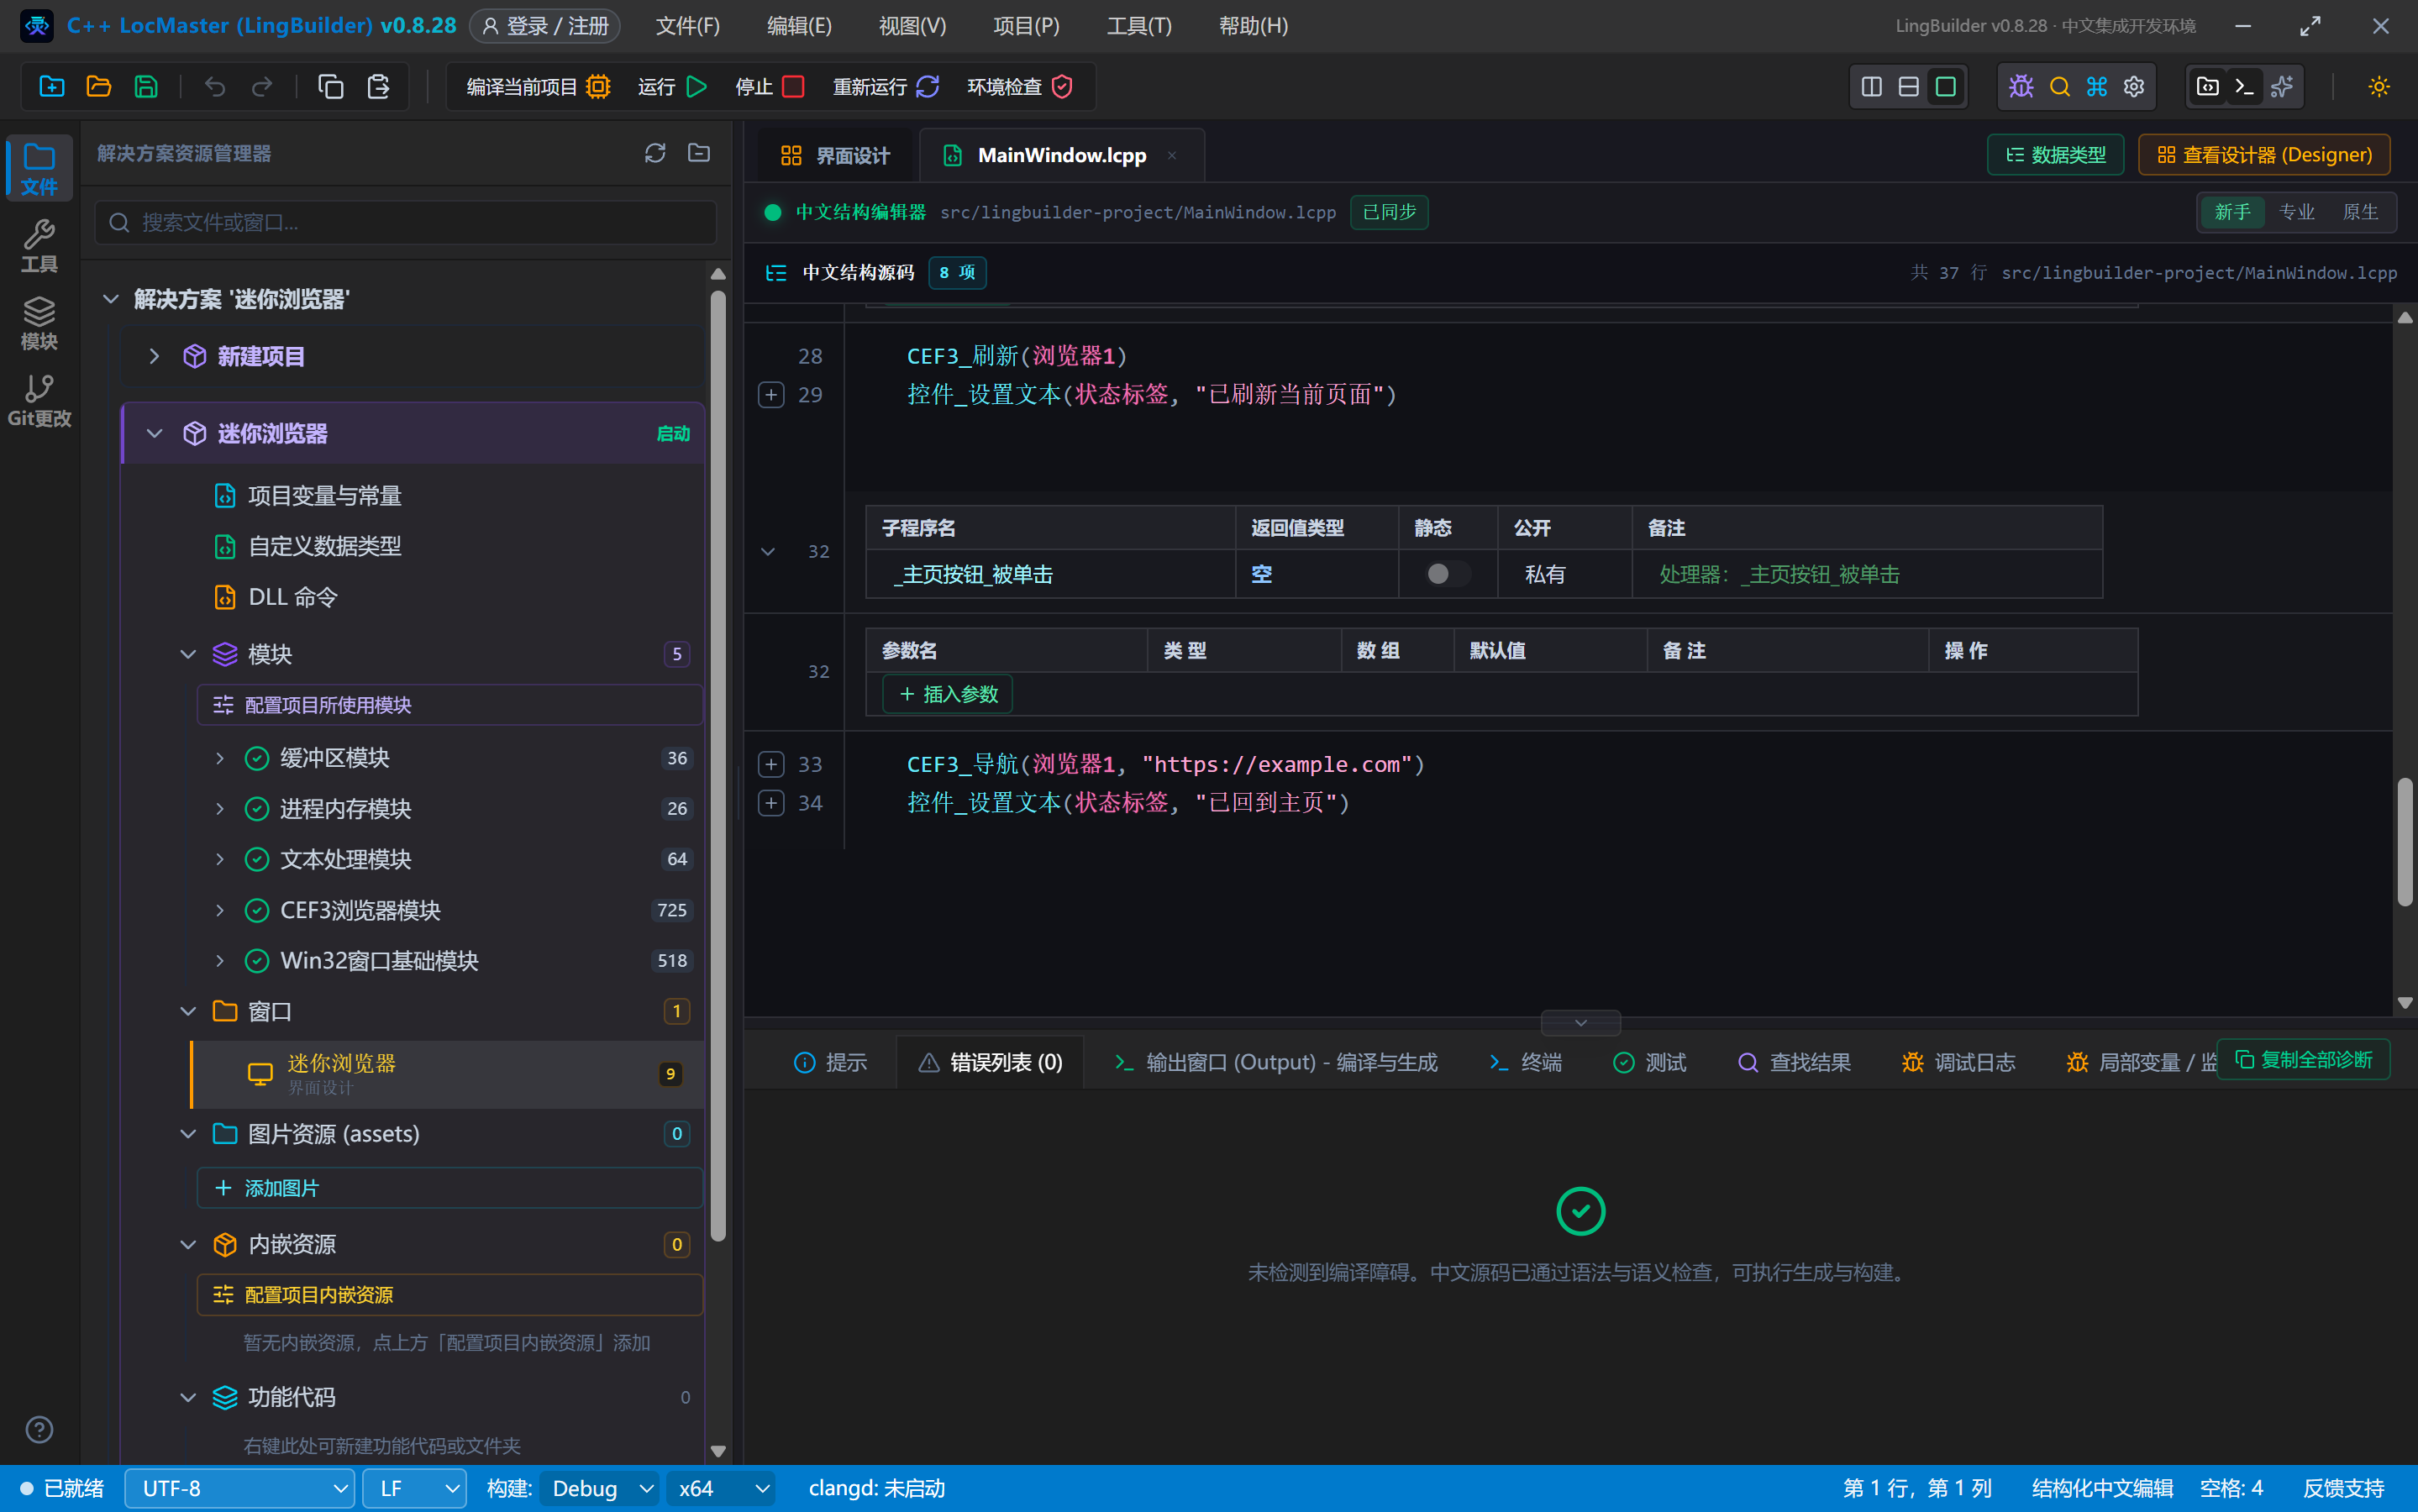Click 复制全部诊断 button
Screen dimensions: 2418x1512
2303,1059
